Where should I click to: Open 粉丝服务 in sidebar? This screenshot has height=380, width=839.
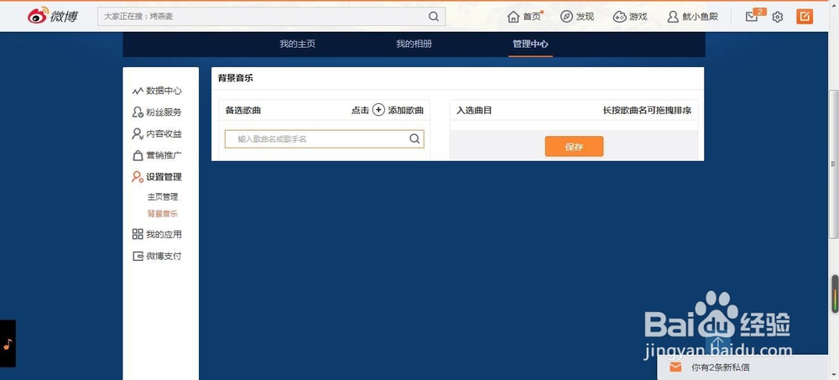pos(158,112)
